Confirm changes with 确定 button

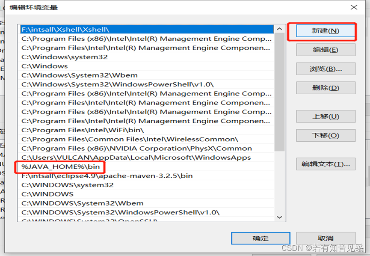[x=260, y=238]
